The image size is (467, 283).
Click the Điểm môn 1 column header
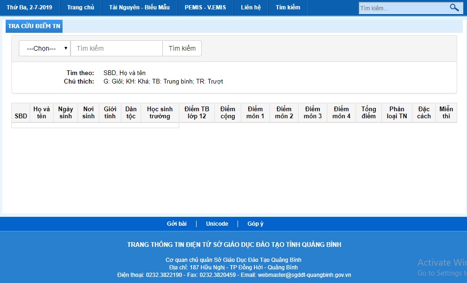(x=255, y=113)
